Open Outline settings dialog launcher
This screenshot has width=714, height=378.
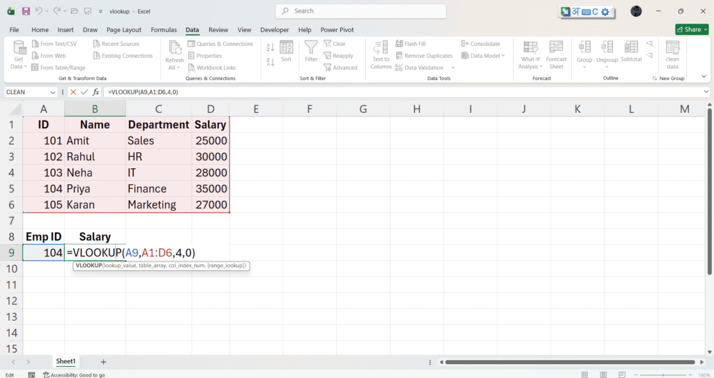[654, 78]
